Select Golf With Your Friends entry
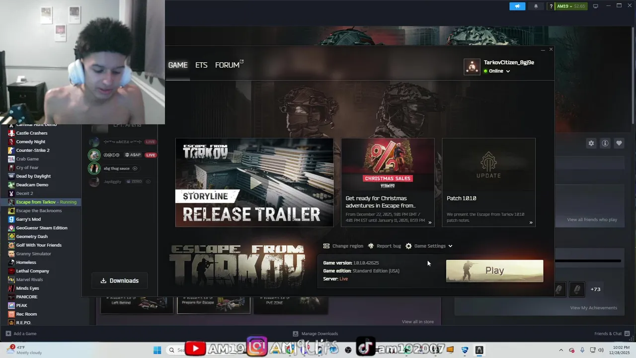 [39, 245]
